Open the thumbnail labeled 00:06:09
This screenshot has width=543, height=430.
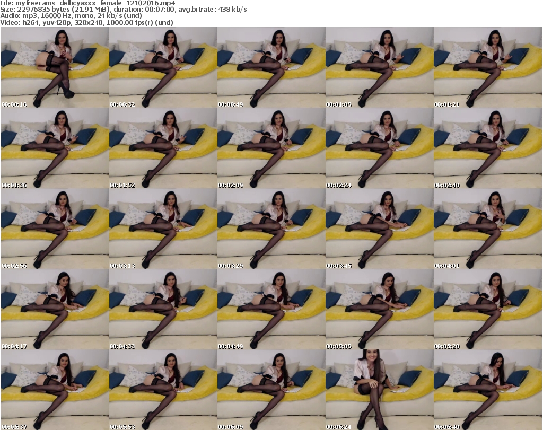click(x=271, y=390)
